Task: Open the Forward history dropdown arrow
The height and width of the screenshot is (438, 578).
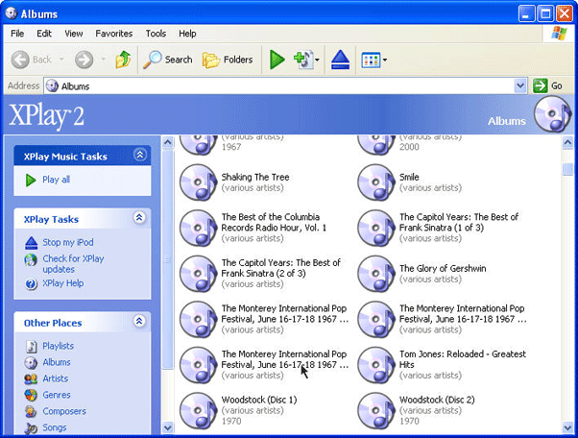Action: tap(104, 60)
